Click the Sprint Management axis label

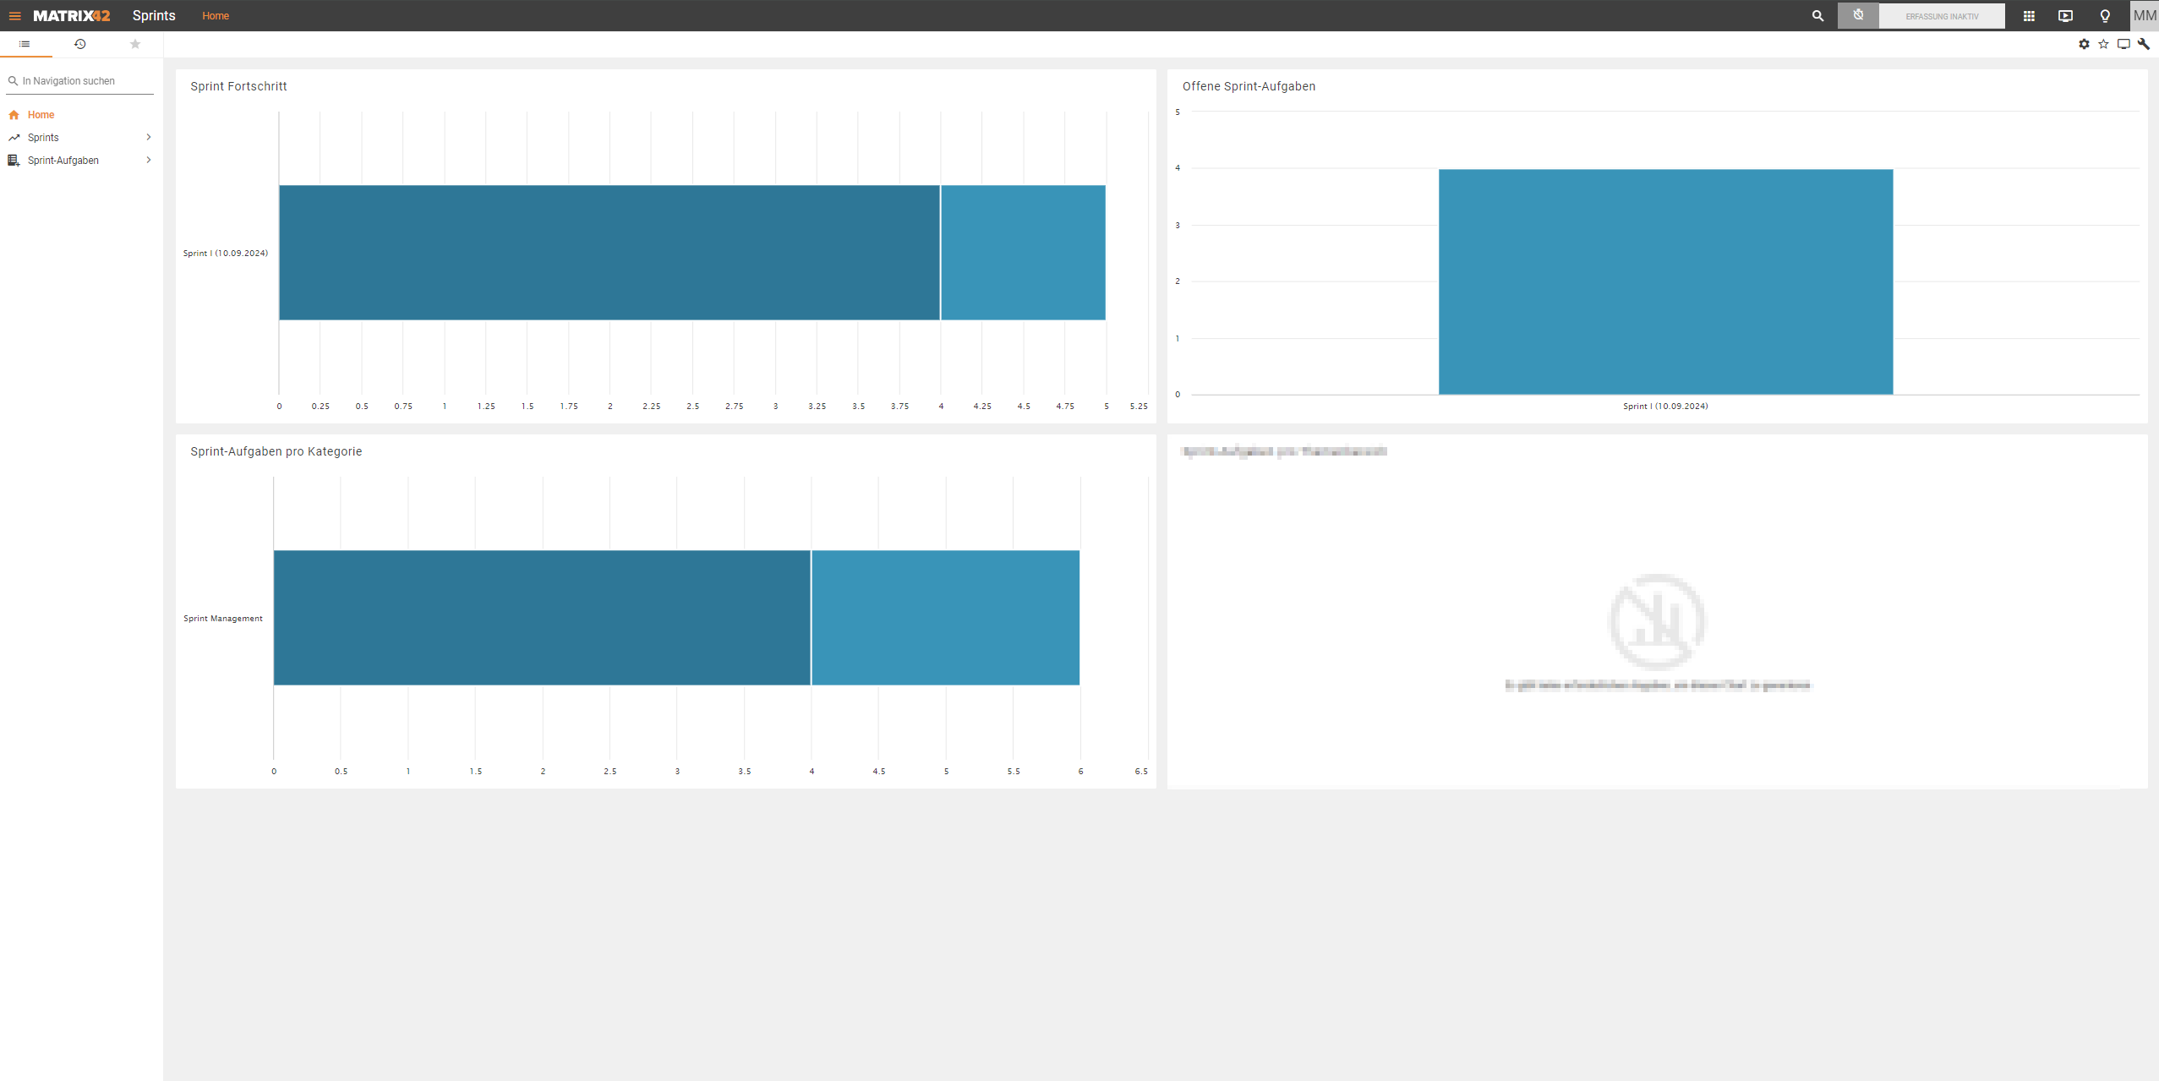pyautogui.click(x=223, y=619)
